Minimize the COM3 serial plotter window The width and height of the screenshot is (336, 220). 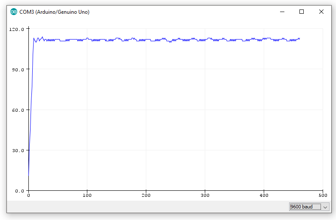(x=282, y=12)
